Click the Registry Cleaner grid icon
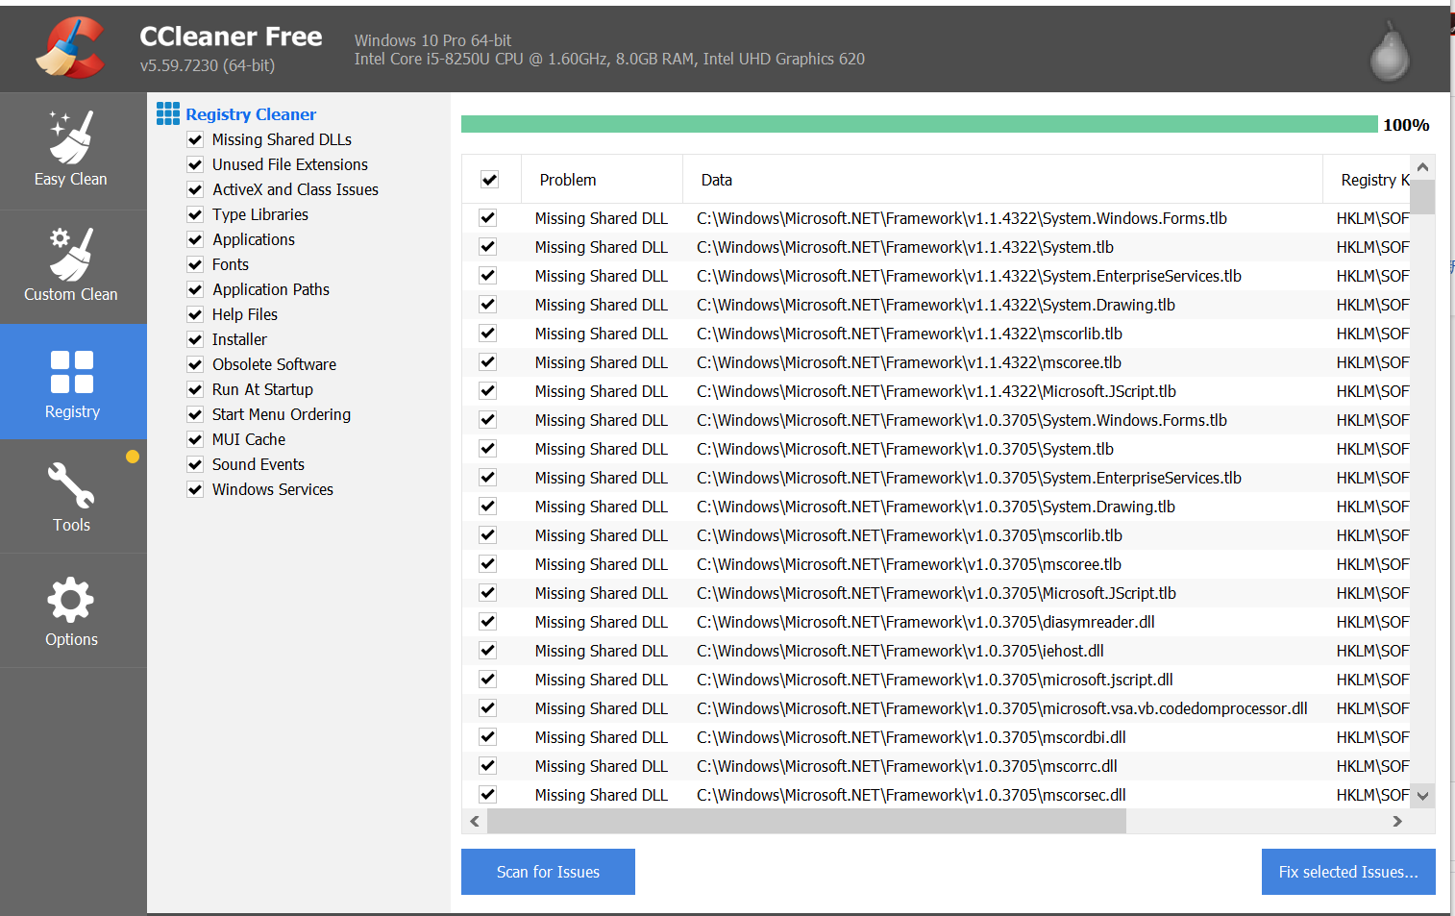This screenshot has height=916, width=1455. 168,113
